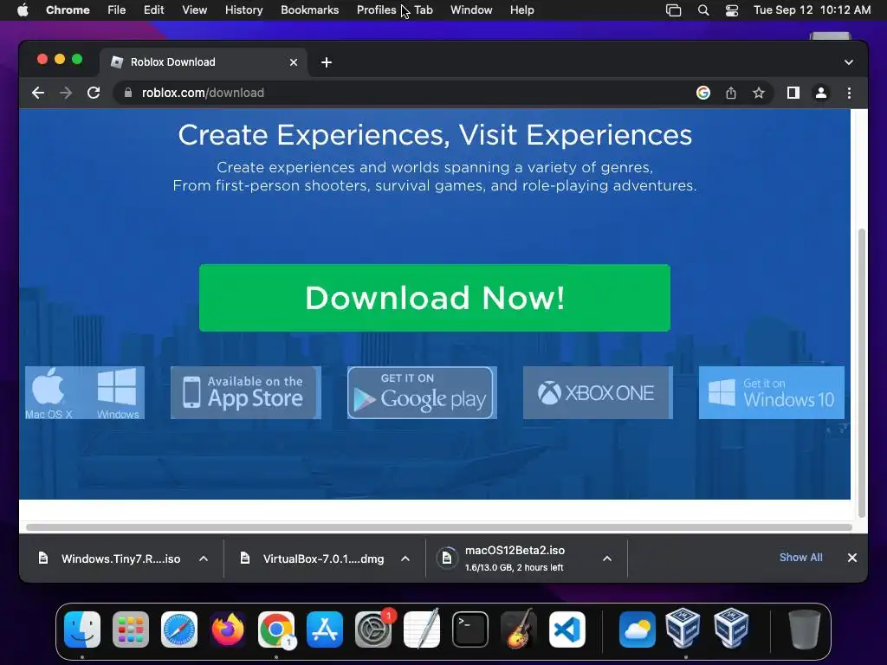Screen dimensions: 887x665
Task: Open the Window menu
Action: [x=471, y=10]
